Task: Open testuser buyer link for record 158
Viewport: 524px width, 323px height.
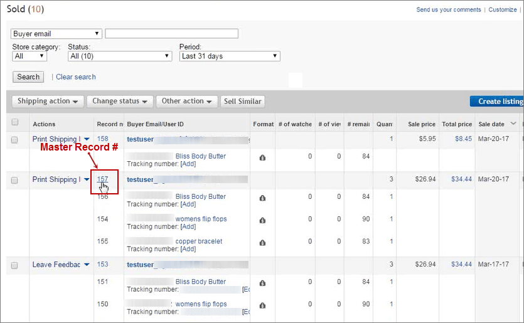Action: click(141, 139)
